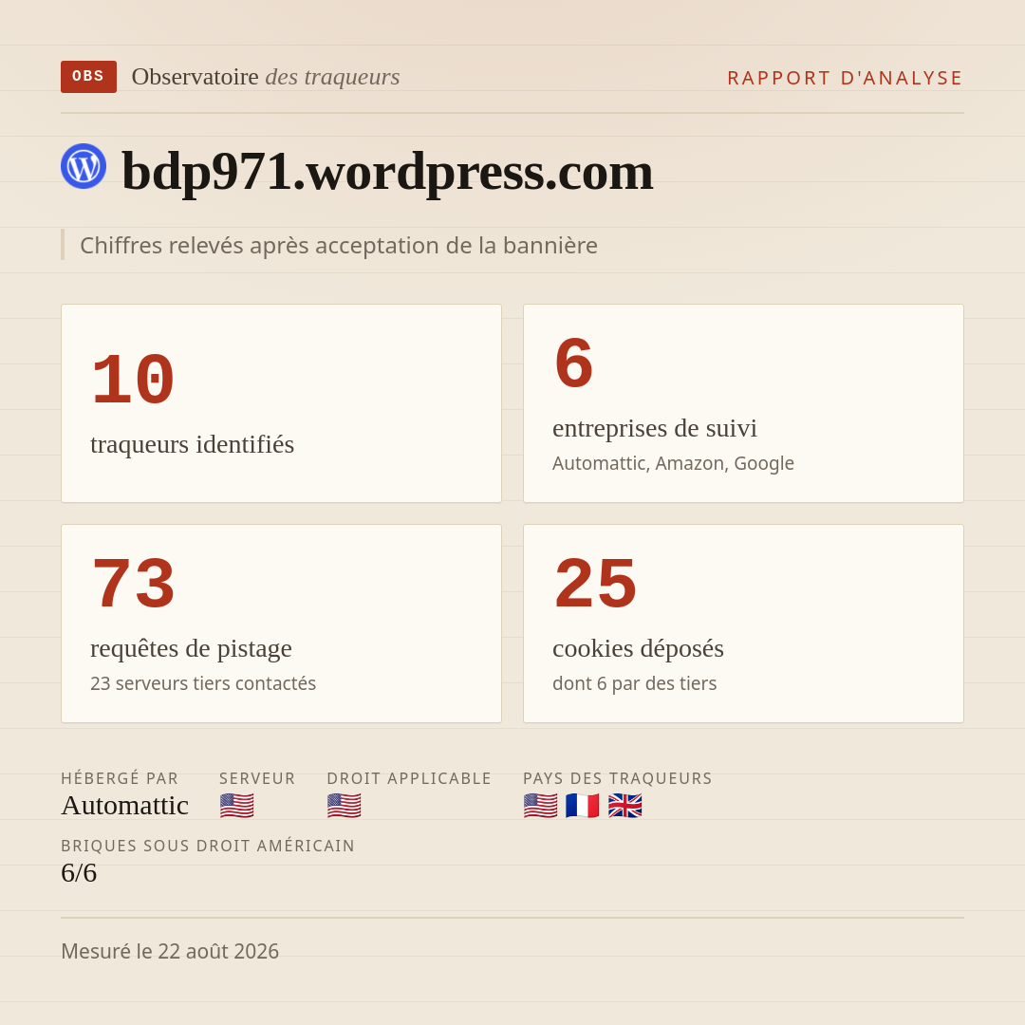Click the US flag under Serveur

pyautogui.click(x=236, y=806)
